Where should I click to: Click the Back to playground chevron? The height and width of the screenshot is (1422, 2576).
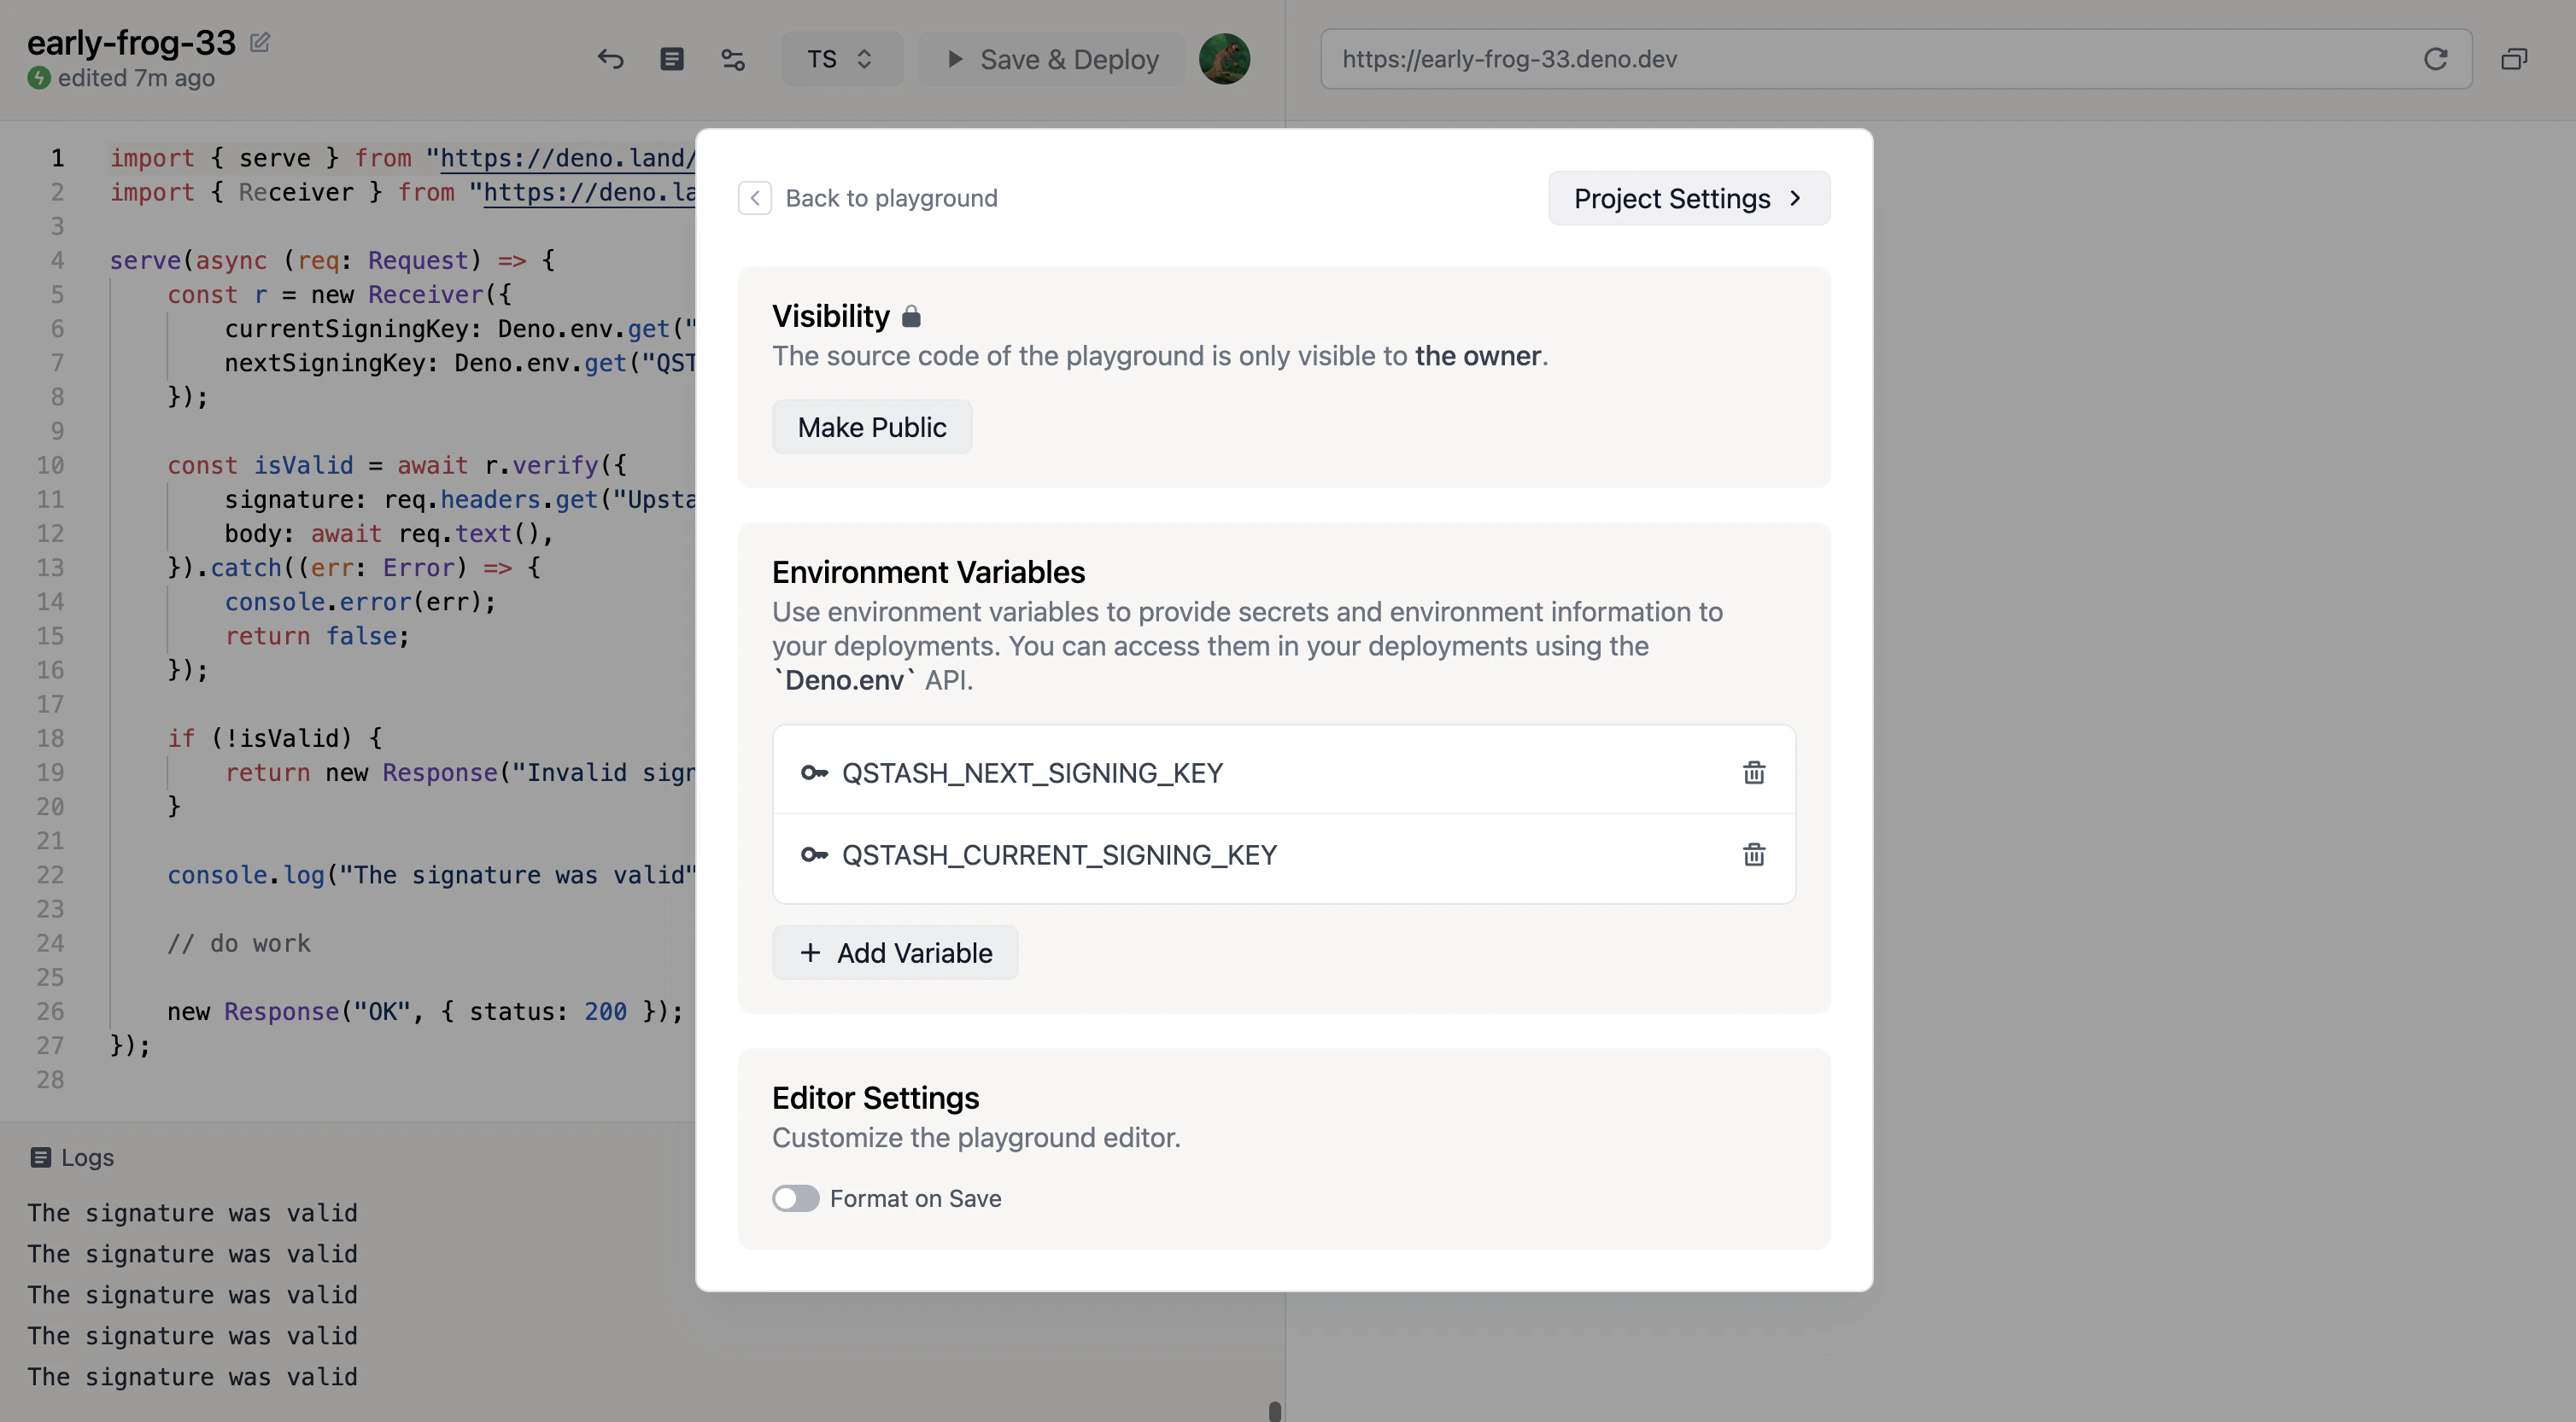[755, 198]
